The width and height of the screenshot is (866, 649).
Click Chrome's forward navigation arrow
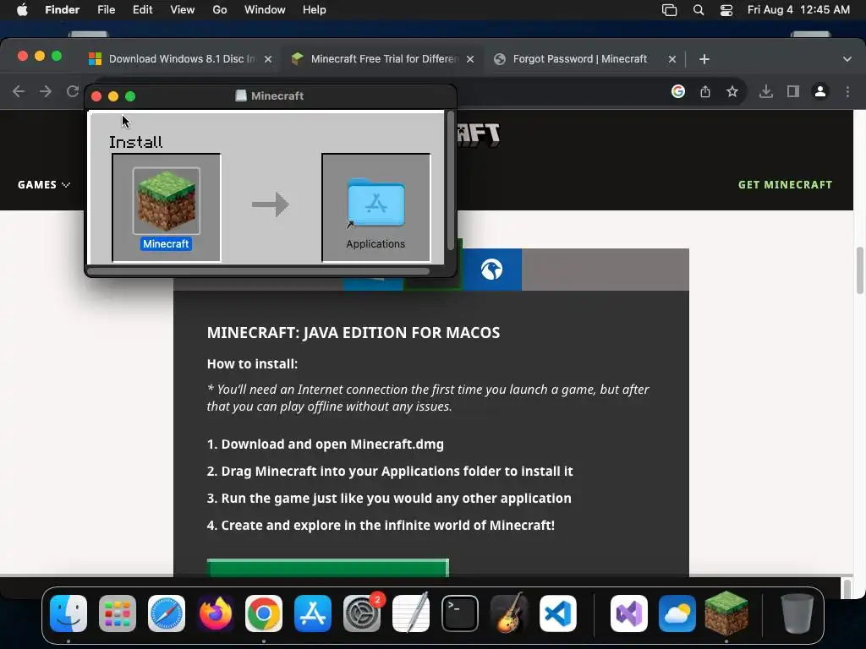click(x=46, y=91)
